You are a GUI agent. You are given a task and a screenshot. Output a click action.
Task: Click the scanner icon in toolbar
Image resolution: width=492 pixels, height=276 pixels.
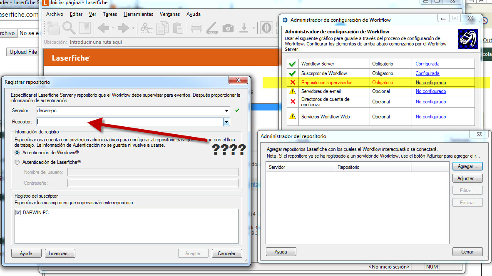[212, 28]
